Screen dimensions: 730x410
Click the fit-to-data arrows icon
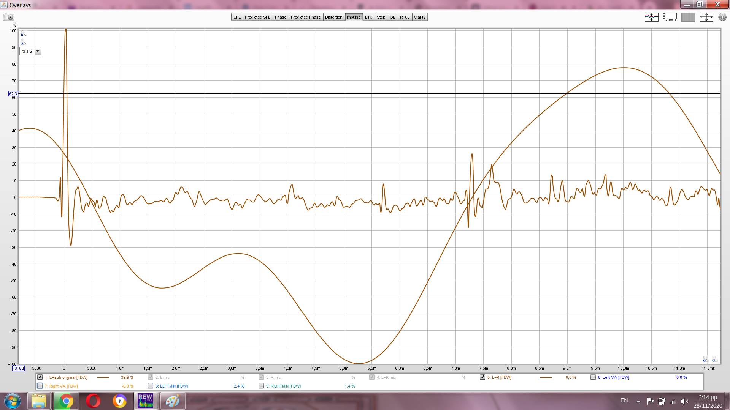click(x=706, y=17)
